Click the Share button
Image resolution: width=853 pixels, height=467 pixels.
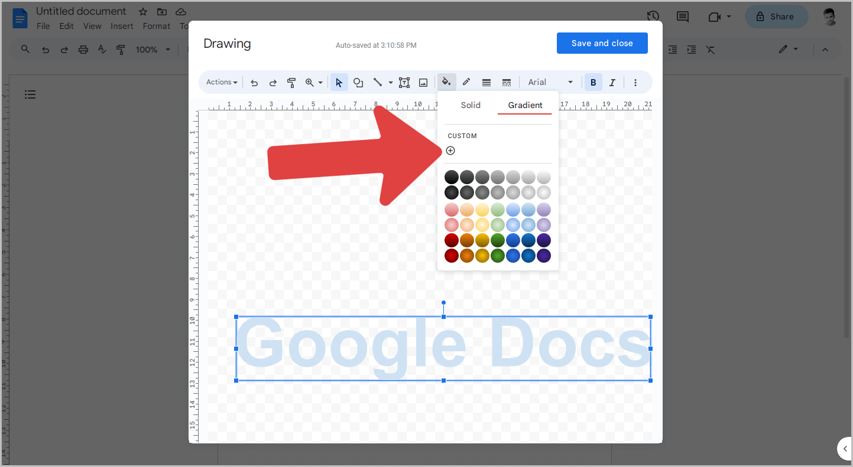pos(776,17)
